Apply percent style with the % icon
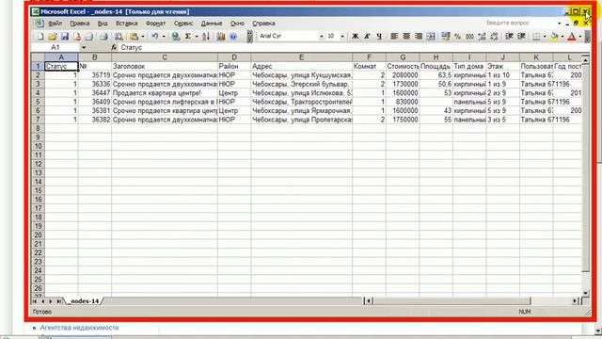Image resolution: width=602 pixels, height=339 pixels. [x=457, y=37]
